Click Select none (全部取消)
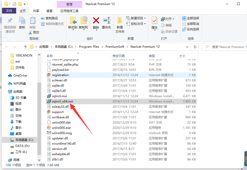 click(190, 24)
